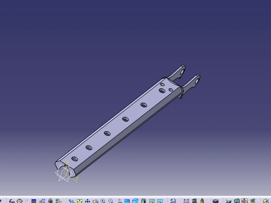Select the sketch axis origin on the part
This screenshot has height=203, width=271.
[x=64, y=173]
